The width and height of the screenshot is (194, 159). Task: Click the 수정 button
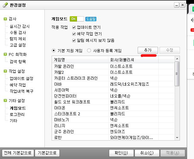click(170, 50)
